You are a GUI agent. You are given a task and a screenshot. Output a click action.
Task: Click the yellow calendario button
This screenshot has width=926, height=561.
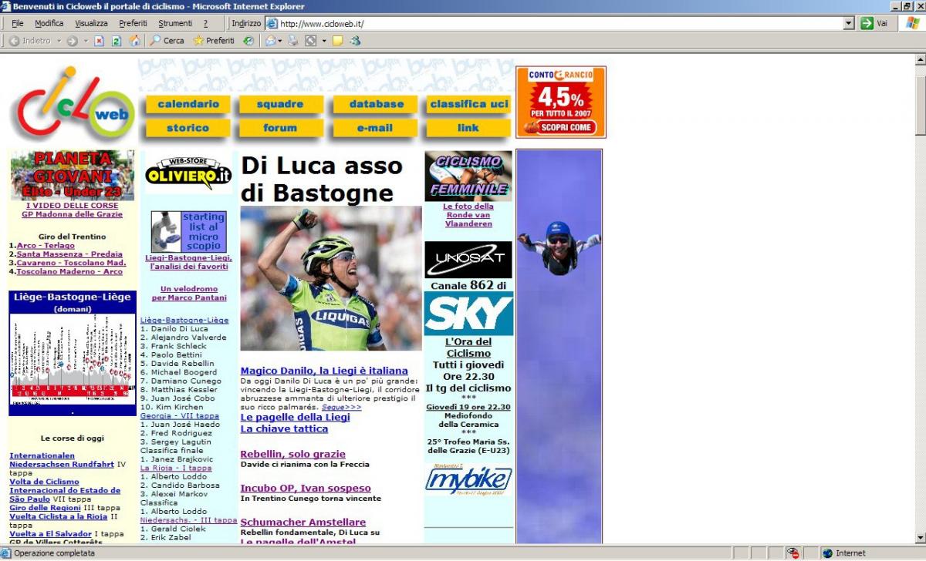point(188,104)
